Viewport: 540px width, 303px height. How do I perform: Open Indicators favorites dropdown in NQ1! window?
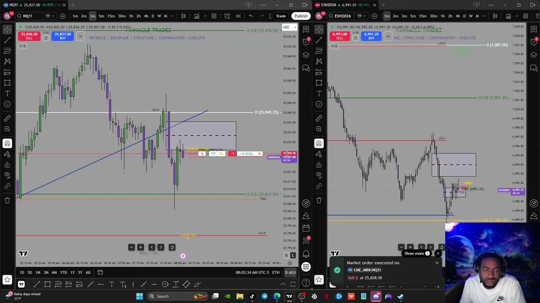tap(205, 16)
